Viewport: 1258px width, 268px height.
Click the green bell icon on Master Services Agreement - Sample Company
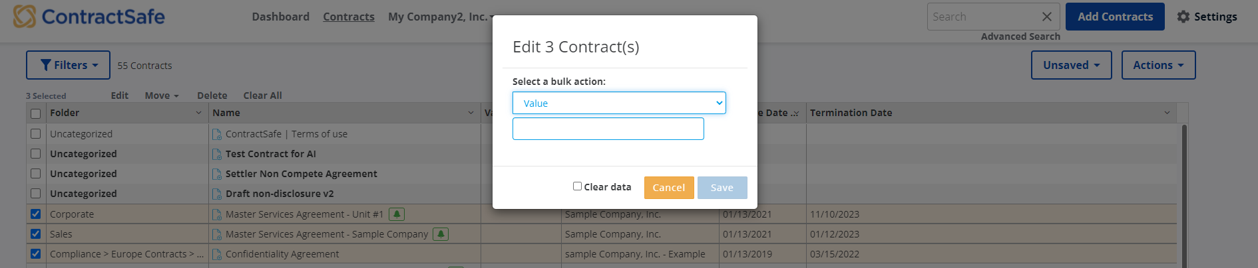point(441,234)
